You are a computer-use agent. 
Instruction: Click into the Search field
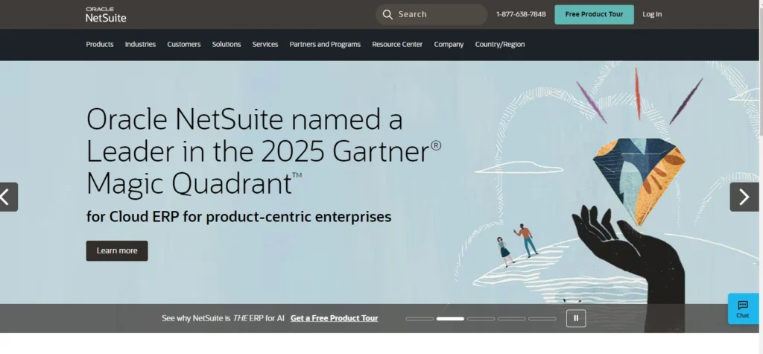point(431,15)
